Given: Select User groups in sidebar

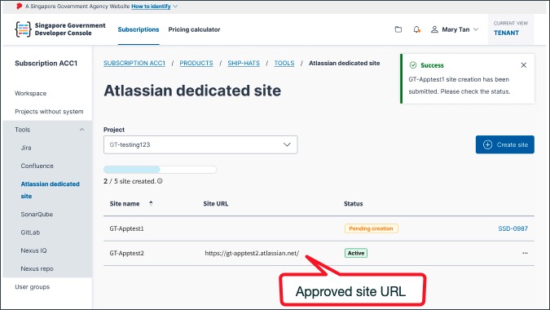Looking at the screenshot, I should (x=33, y=287).
